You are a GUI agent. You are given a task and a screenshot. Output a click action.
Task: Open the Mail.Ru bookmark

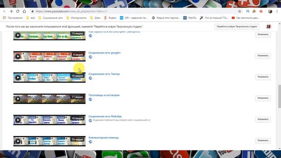pyautogui.click(x=190, y=18)
